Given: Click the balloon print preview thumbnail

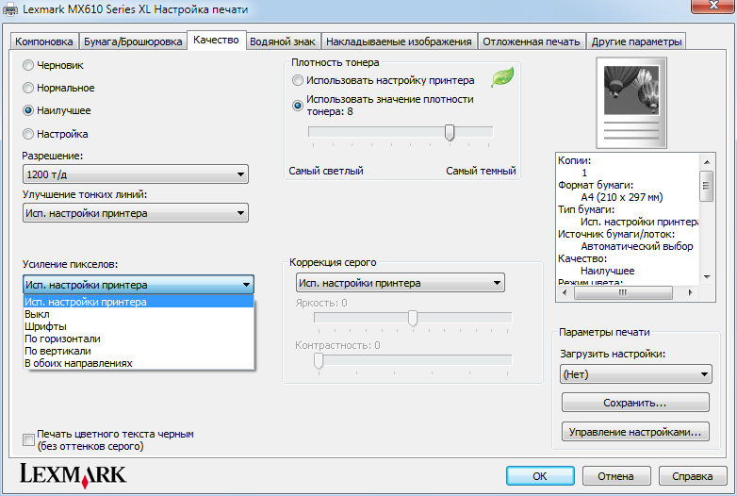Looking at the screenshot, I should click(631, 103).
